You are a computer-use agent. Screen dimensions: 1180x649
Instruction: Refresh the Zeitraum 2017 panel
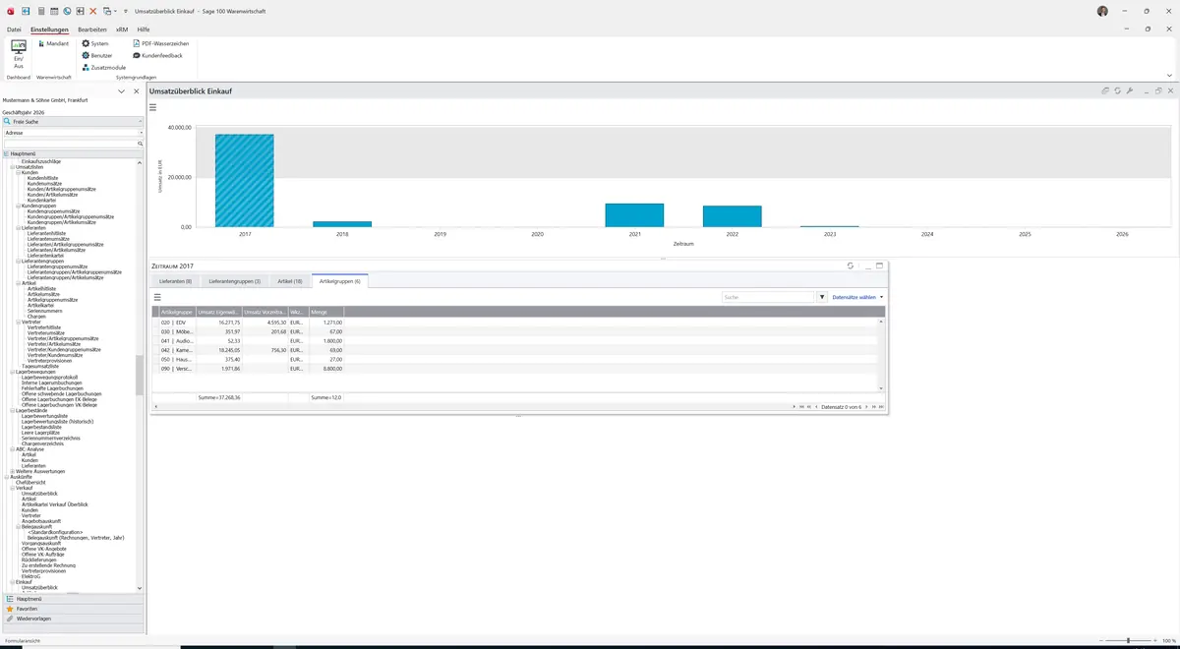(851, 265)
